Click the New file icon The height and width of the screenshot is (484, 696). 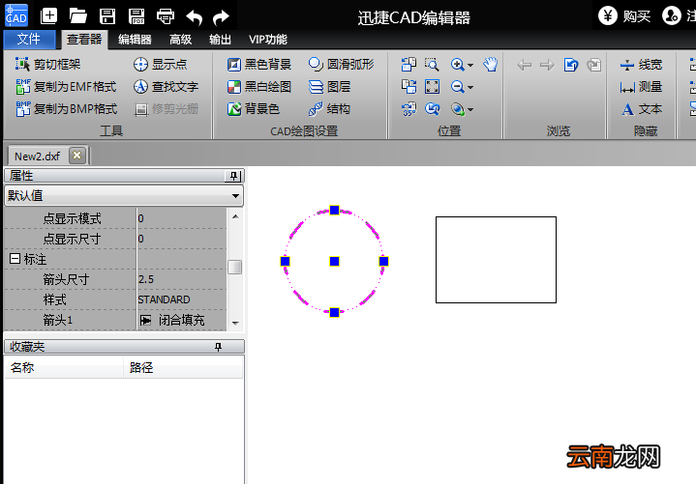click(x=48, y=16)
